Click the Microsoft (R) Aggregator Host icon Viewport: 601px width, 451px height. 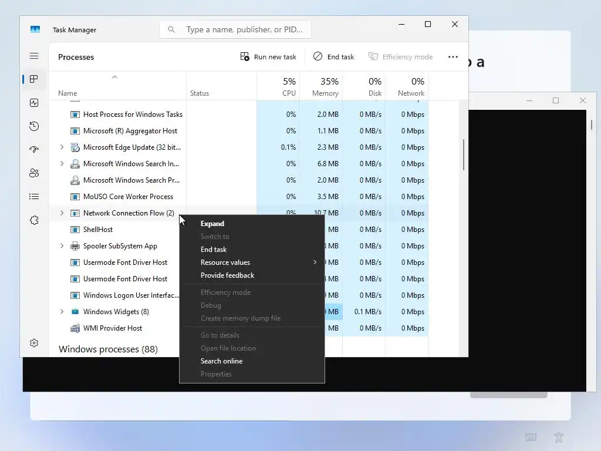[x=75, y=131]
